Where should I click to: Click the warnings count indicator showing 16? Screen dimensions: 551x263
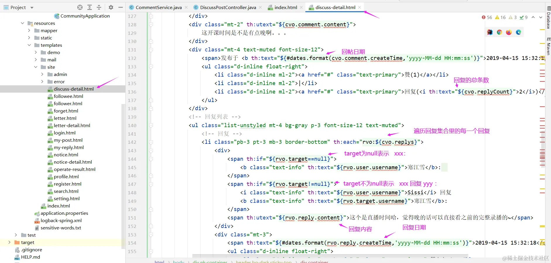coord(500,17)
